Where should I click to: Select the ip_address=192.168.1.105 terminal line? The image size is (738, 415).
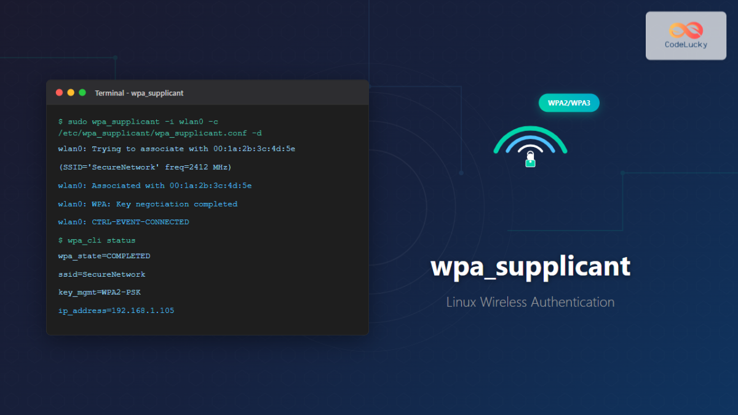pyautogui.click(x=116, y=310)
